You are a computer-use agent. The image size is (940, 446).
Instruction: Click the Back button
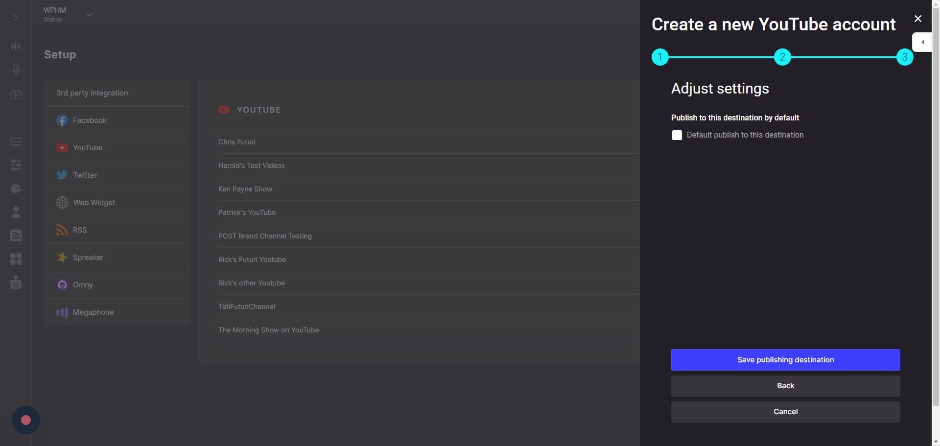pyautogui.click(x=785, y=386)
